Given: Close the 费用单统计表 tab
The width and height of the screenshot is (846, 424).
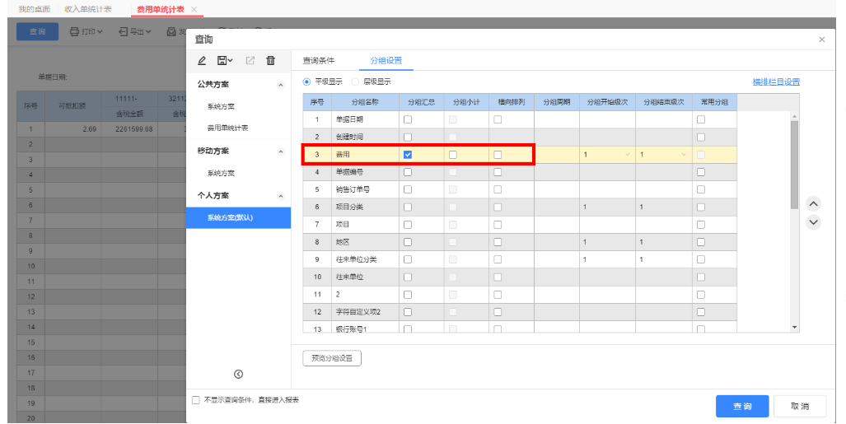Looking at the screenshot, I should point(194,9).
